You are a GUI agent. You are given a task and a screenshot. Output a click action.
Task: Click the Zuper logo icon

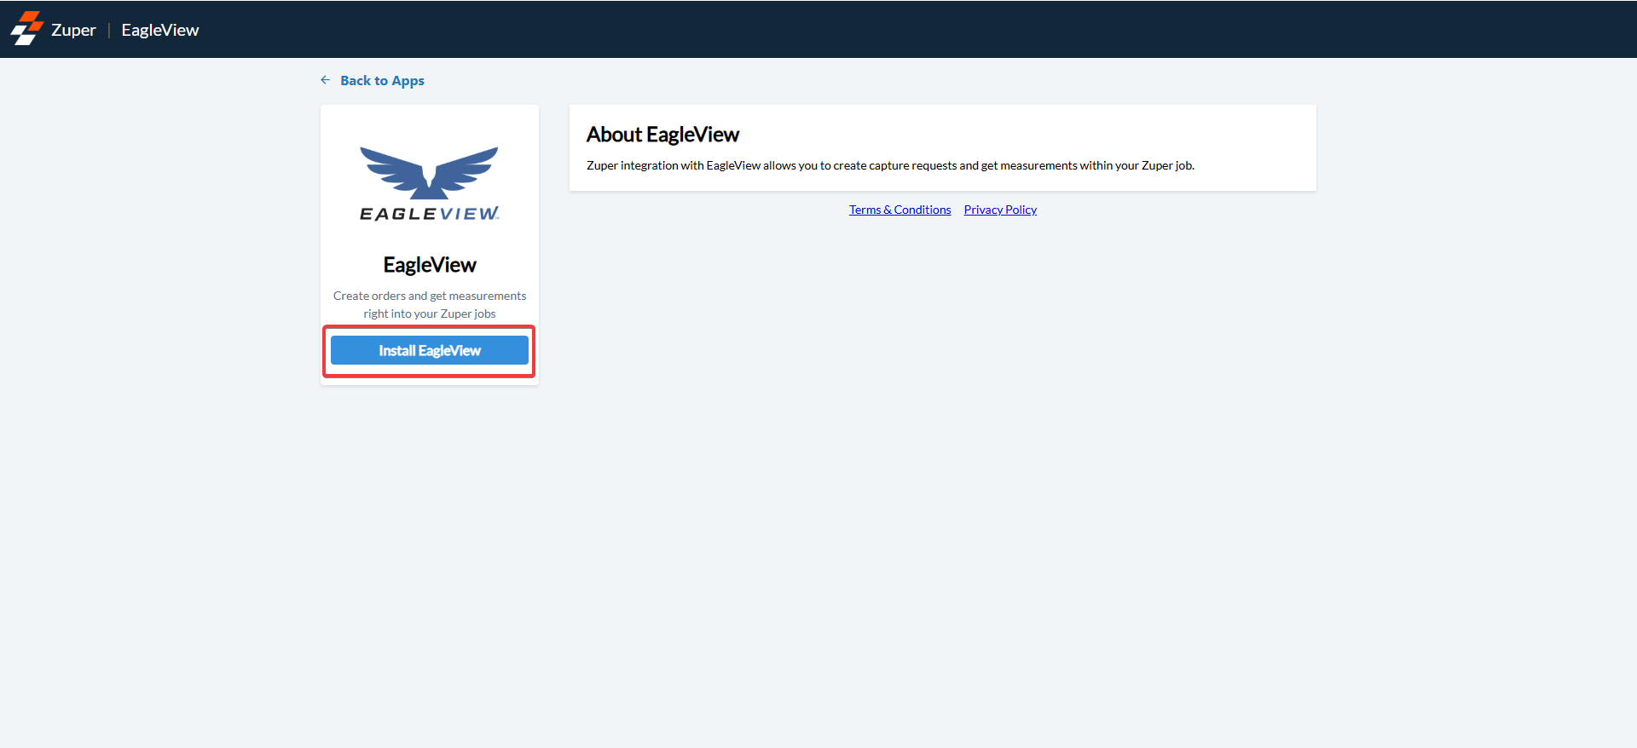[x=26, y=28]
